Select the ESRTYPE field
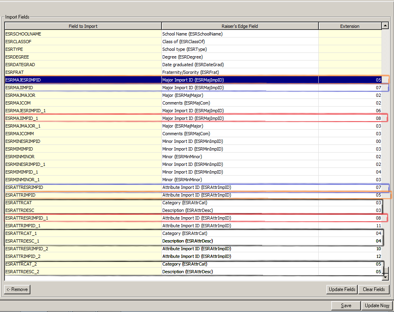The width and height of the screenshot is (394, 312). [x=83, y=49]
